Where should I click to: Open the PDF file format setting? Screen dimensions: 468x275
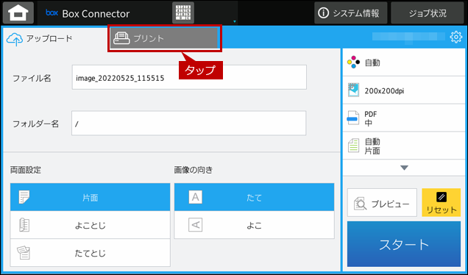(404, 118)
